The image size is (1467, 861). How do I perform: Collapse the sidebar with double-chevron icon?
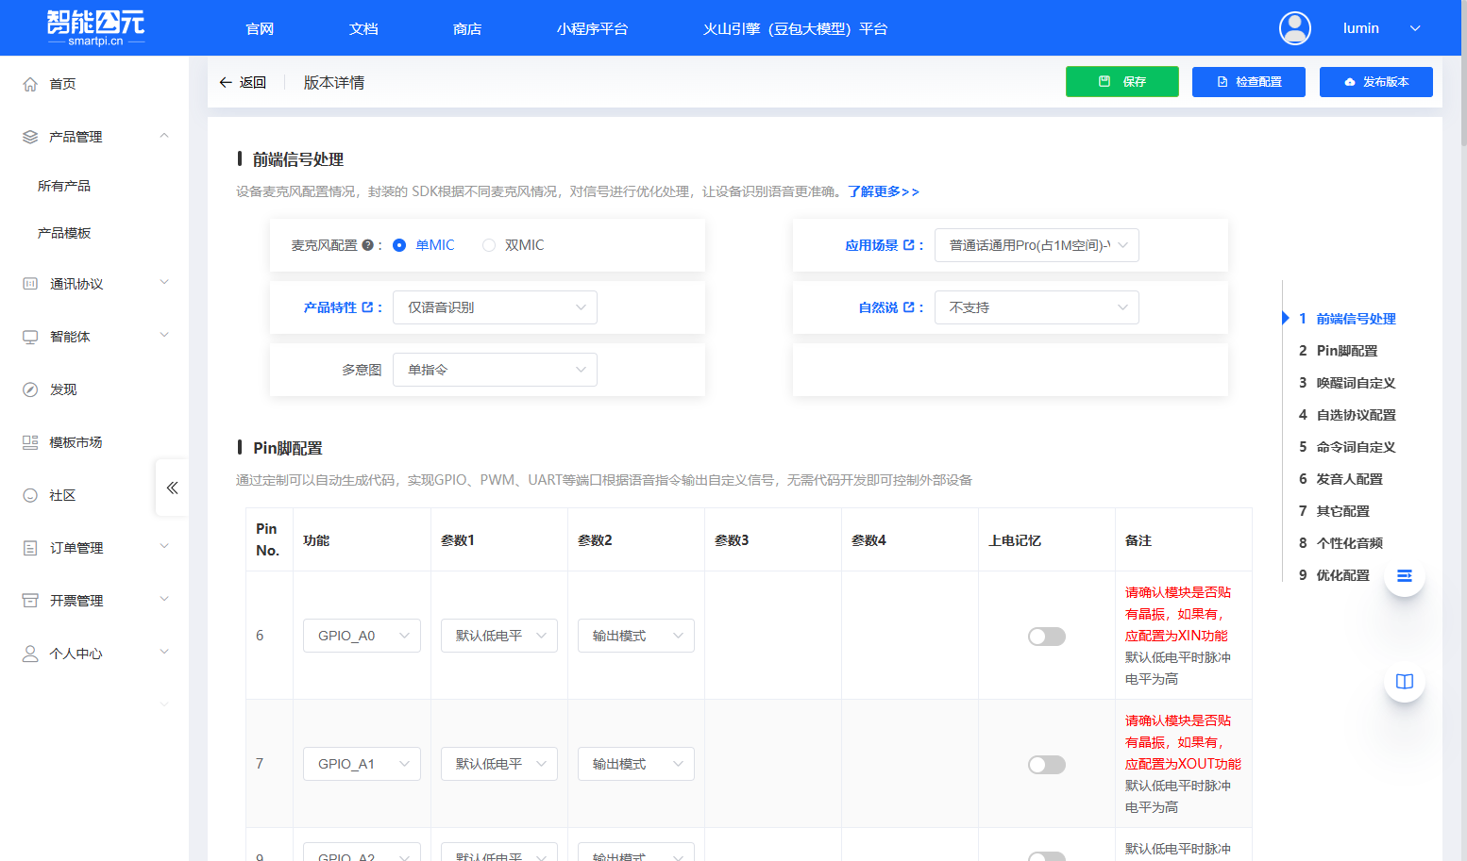point(172,488)
